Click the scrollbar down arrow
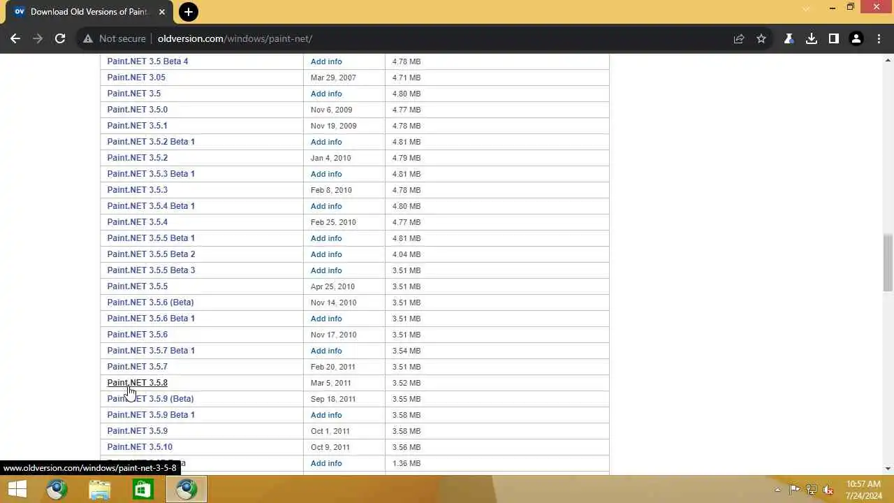894x503 pixels. point(888,469)
